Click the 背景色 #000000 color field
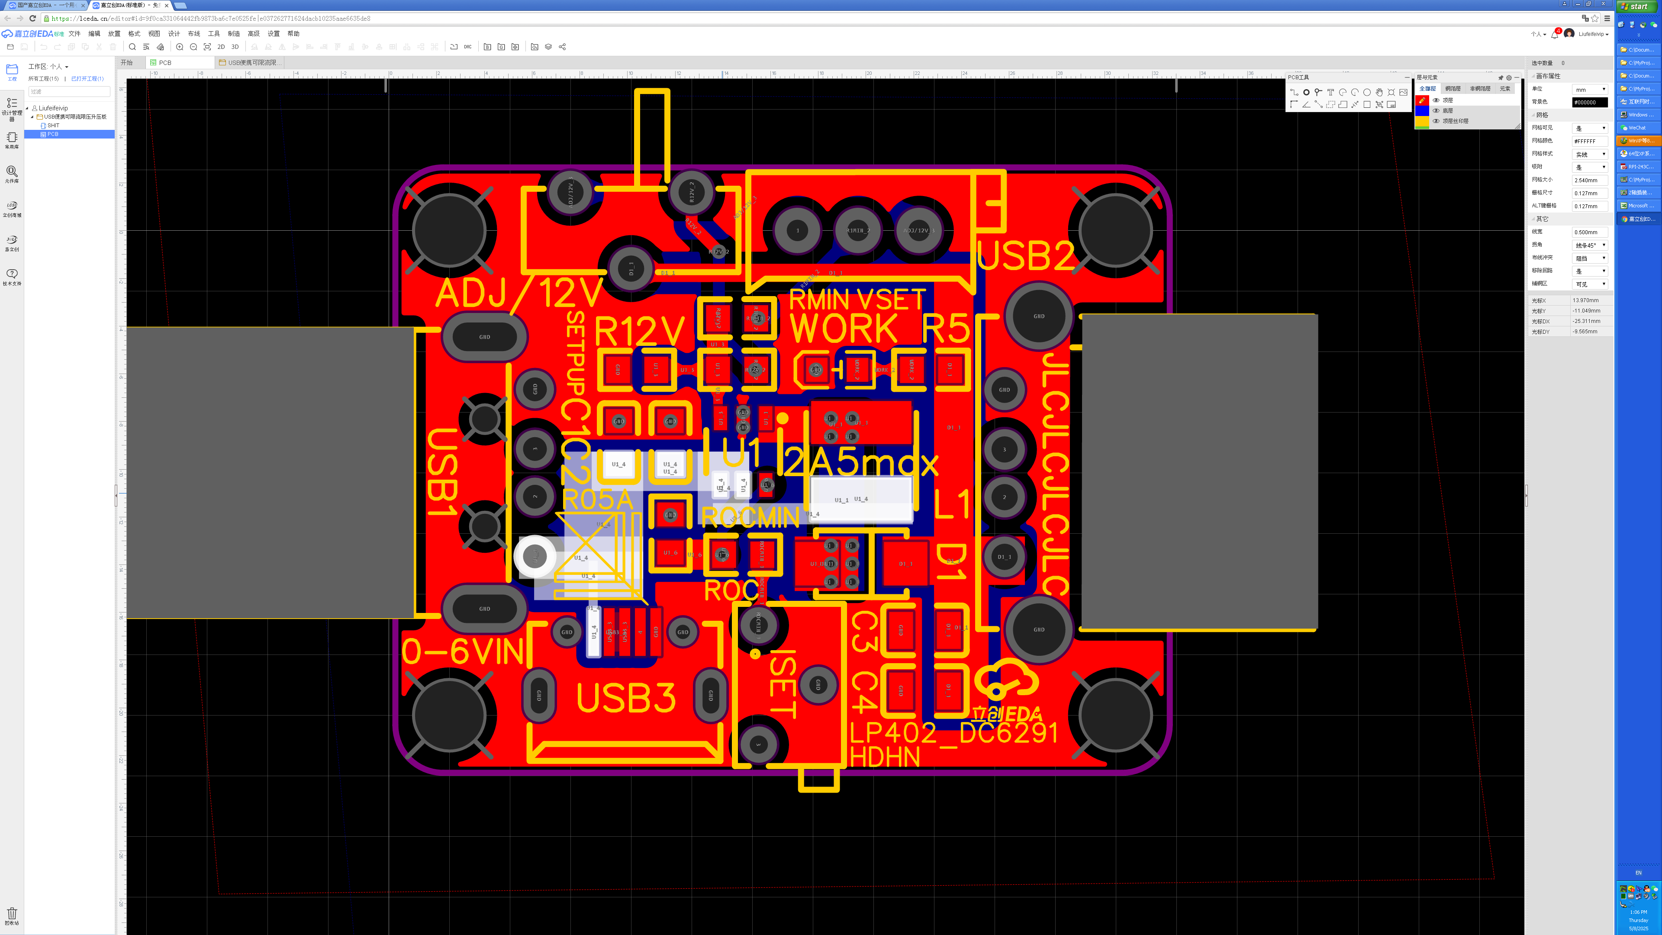 (x=1590, y=102)
